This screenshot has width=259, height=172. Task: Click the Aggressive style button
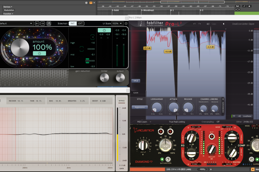140,107
